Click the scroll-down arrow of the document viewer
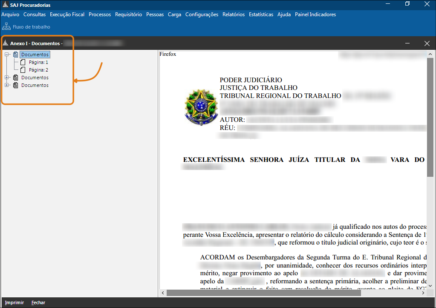 (430, 286)
